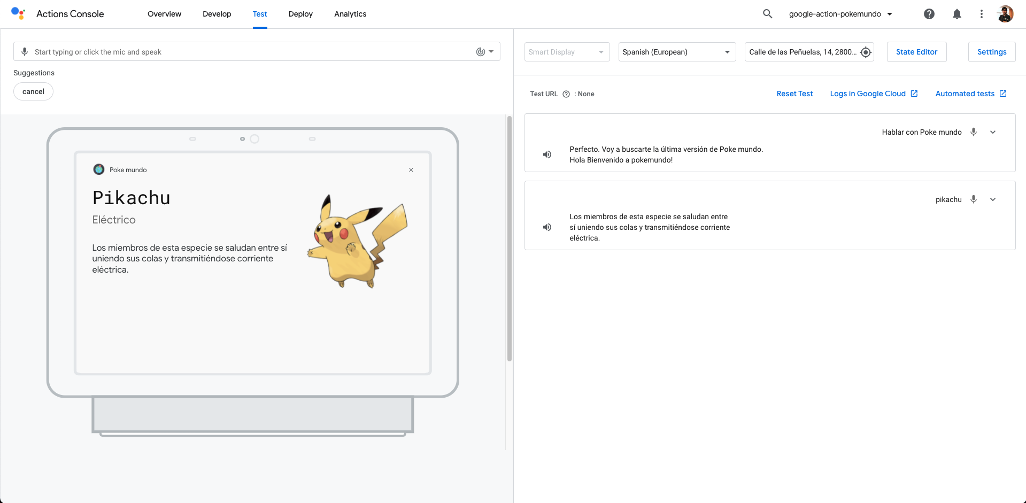Click the microphone icon next to 'pikachu'
This screenshot has height=503, width=1026.
[973, 199]
